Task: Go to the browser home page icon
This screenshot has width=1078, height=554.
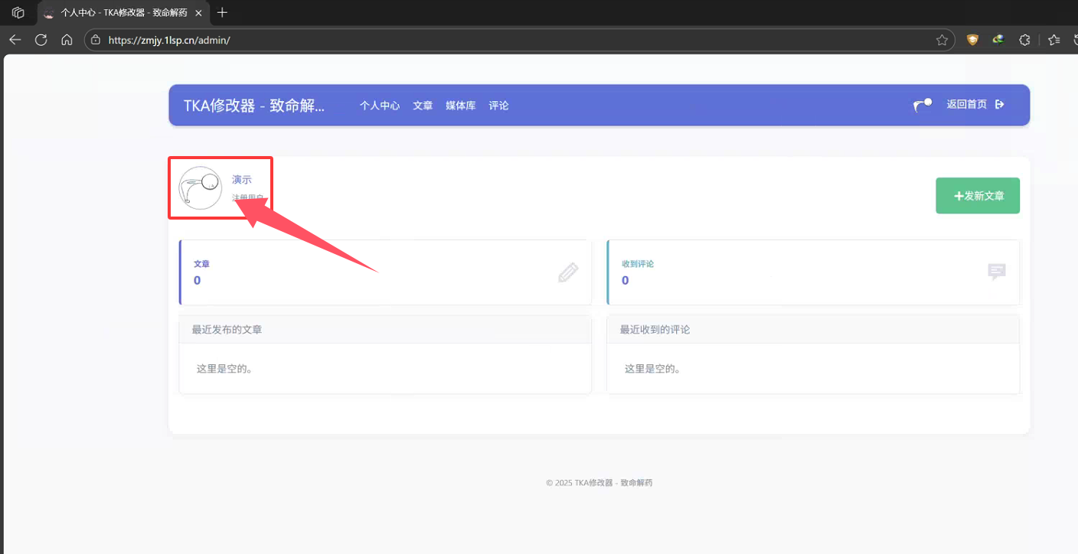Action: (67, 40)
